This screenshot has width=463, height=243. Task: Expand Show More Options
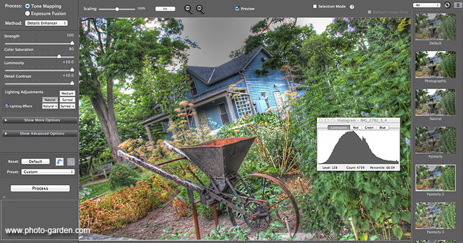(x=40, y=120)
